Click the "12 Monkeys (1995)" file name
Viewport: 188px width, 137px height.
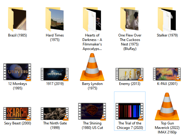coord(17,86)
